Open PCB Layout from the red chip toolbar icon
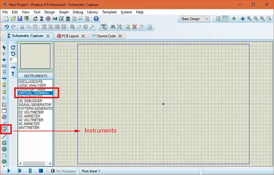 pos(48,19)
